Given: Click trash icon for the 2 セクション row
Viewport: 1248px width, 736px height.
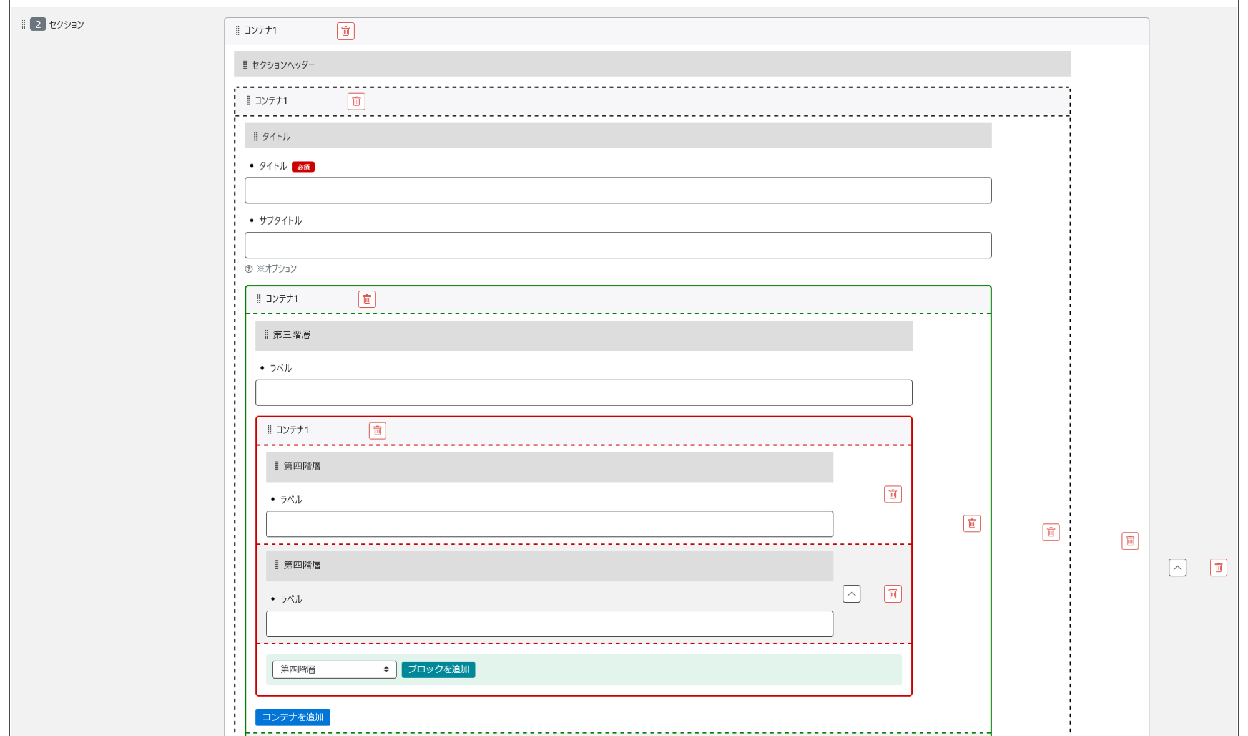Looking at the screenshot, I should [1218, 568].
